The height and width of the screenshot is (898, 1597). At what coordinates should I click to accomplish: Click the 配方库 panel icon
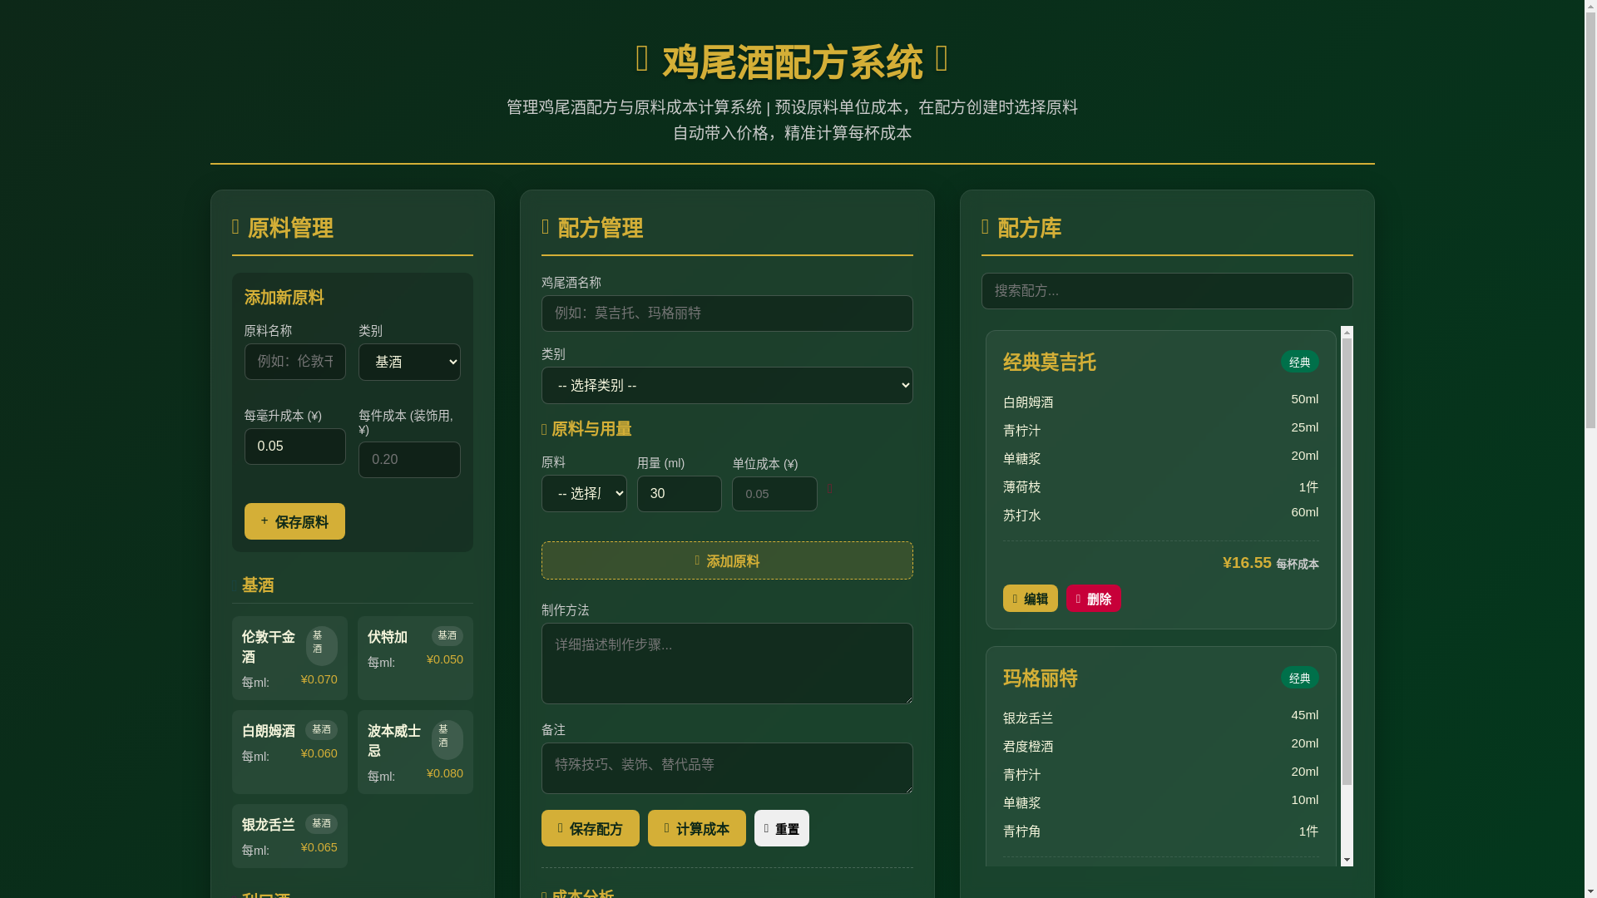[986, 227]
